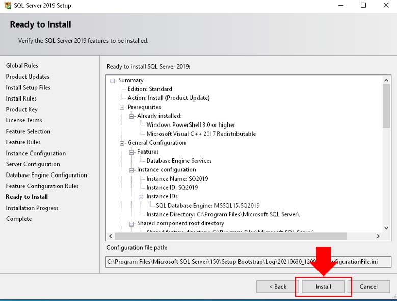Select Feature Configuration Rules step
397x301 pixels.
point(42,186)
